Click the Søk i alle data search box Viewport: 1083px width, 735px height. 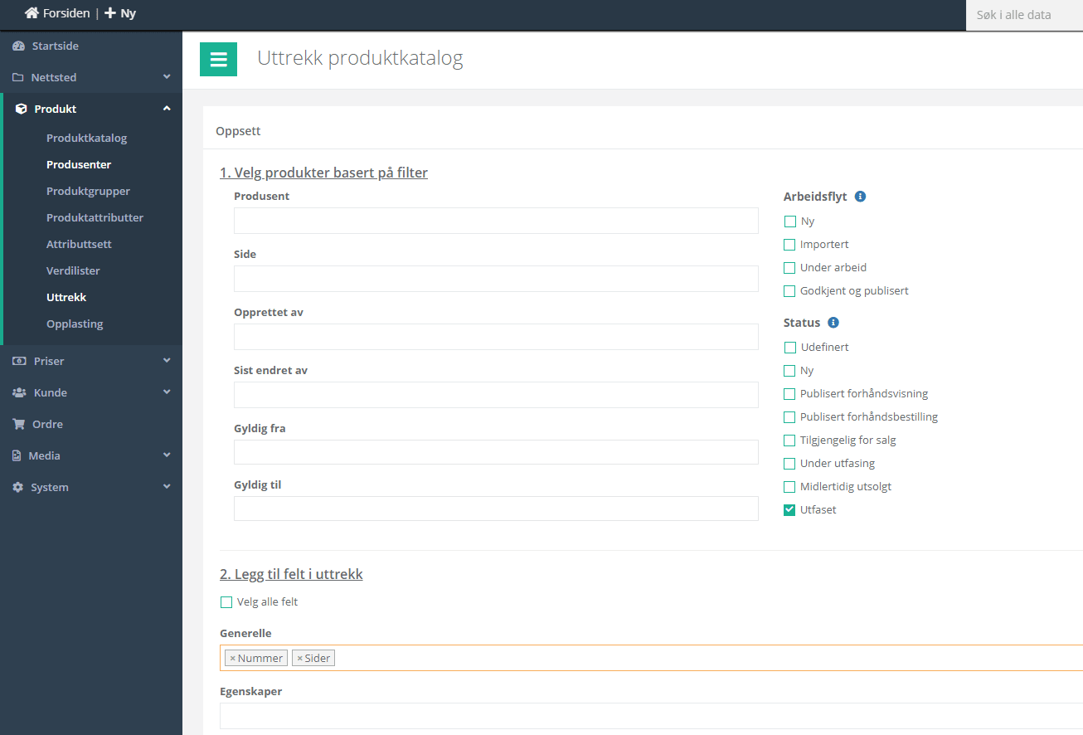point(1024,15)
